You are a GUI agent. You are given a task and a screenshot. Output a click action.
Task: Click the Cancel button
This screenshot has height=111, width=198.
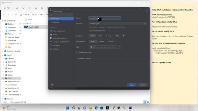143,85
